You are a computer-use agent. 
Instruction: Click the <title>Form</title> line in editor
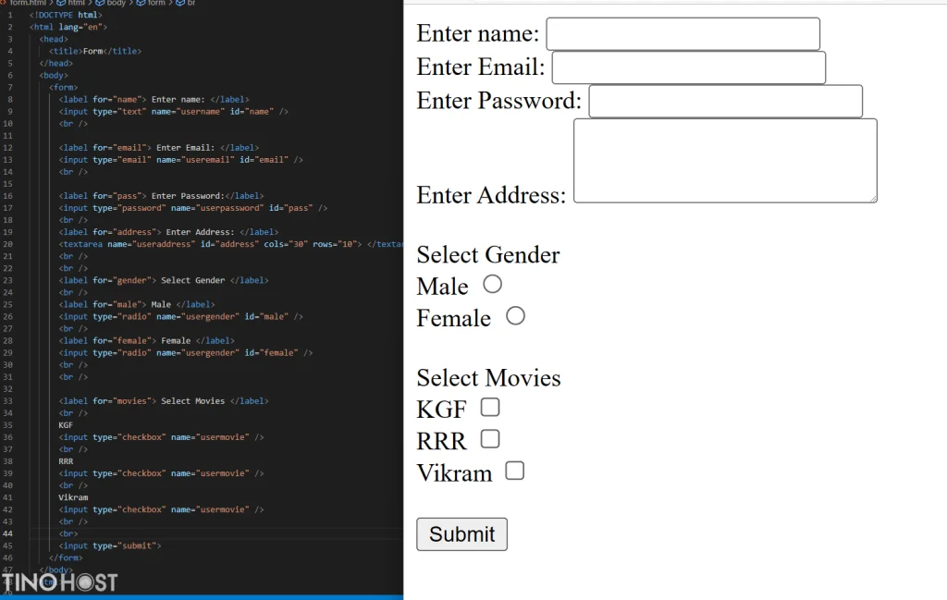tap(95, 51)
